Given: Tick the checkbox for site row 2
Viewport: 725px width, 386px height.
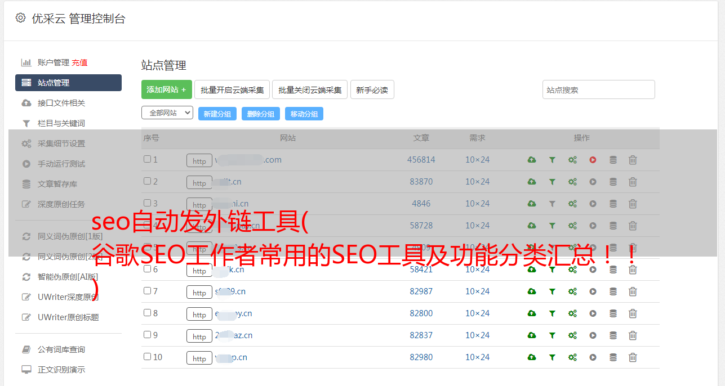Looking at the screenshot, I should 147,181.
